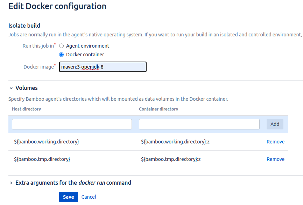This screenshot has width=303, height=205.
Task: Select the ${bamboo.tmp.directory} host path text
Action: tap(42, 159)
